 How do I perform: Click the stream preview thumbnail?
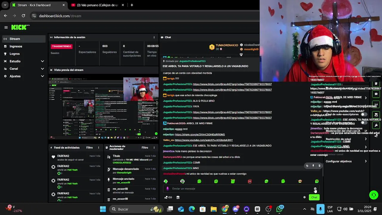pyautogui.click(x=104, y=108)
